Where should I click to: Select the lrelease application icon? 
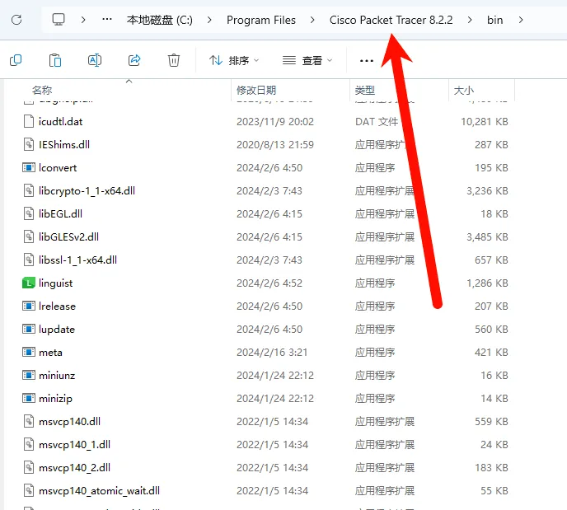point(29,306)
